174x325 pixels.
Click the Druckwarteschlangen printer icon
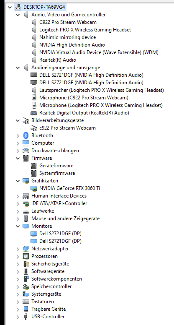pyautogui.click(x=26, y=151)
